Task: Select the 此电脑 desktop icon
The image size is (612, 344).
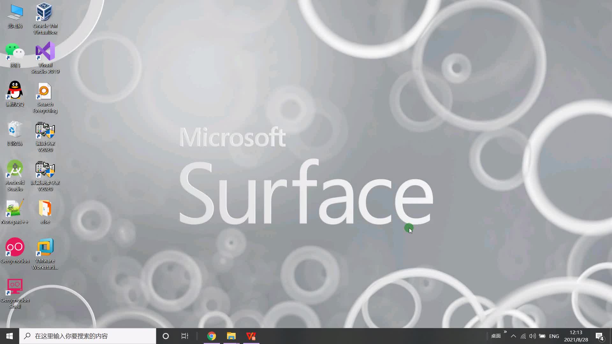Action: coord(15,17)
